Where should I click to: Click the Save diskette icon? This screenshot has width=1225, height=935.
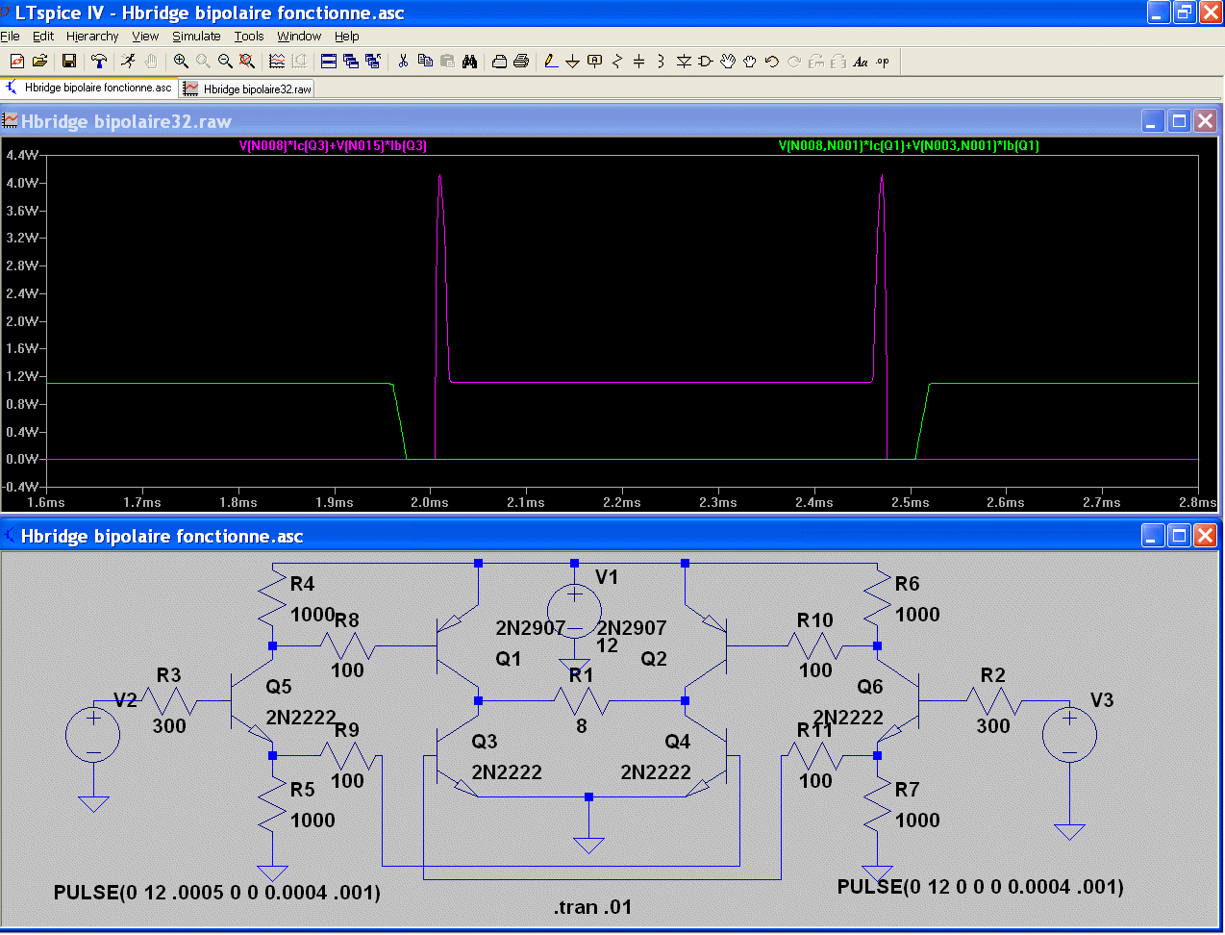[69, 61]
